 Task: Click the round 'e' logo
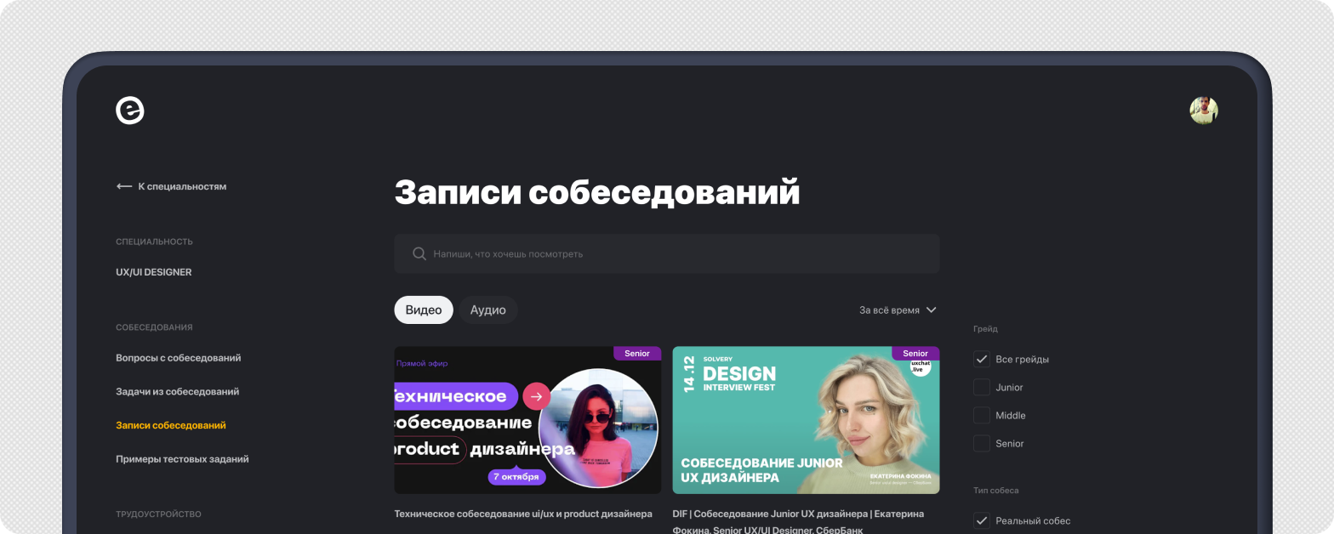tap(130, 111)
